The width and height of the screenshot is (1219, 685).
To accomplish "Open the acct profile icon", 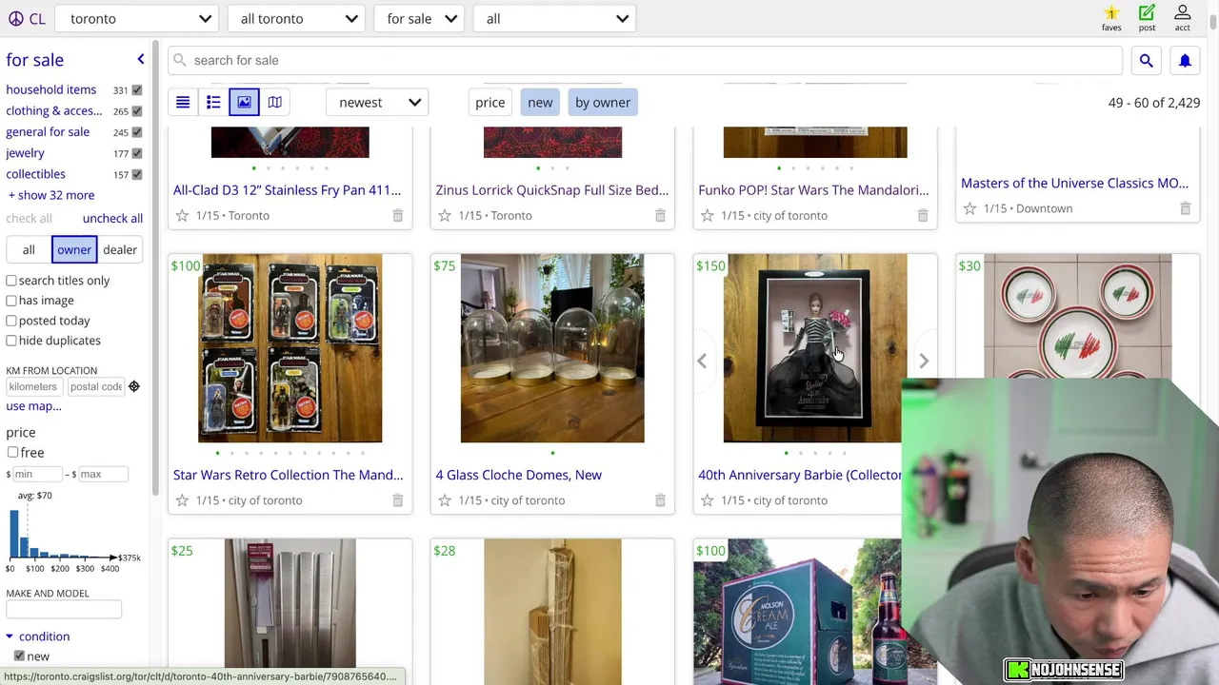I will [x=1182, y=18].
